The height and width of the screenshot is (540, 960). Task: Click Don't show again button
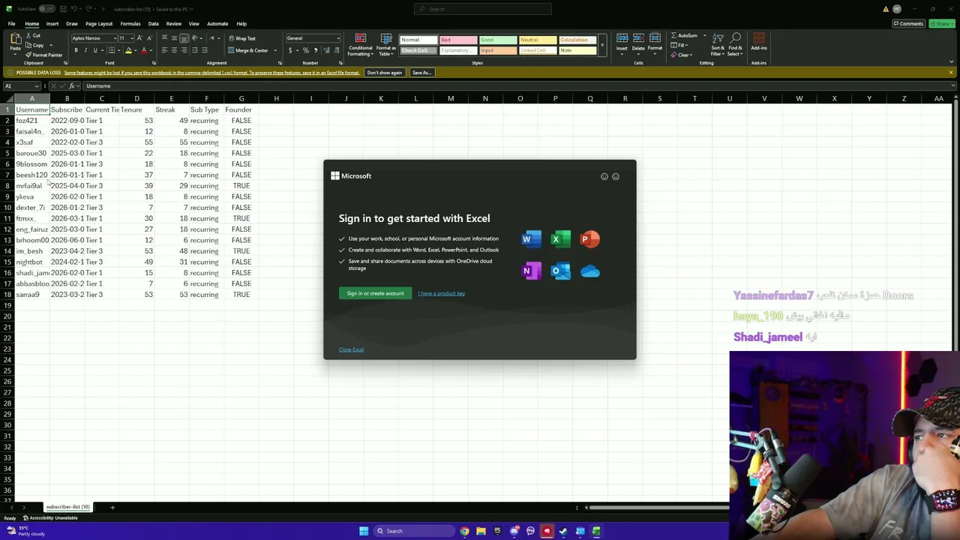[384, 73]
